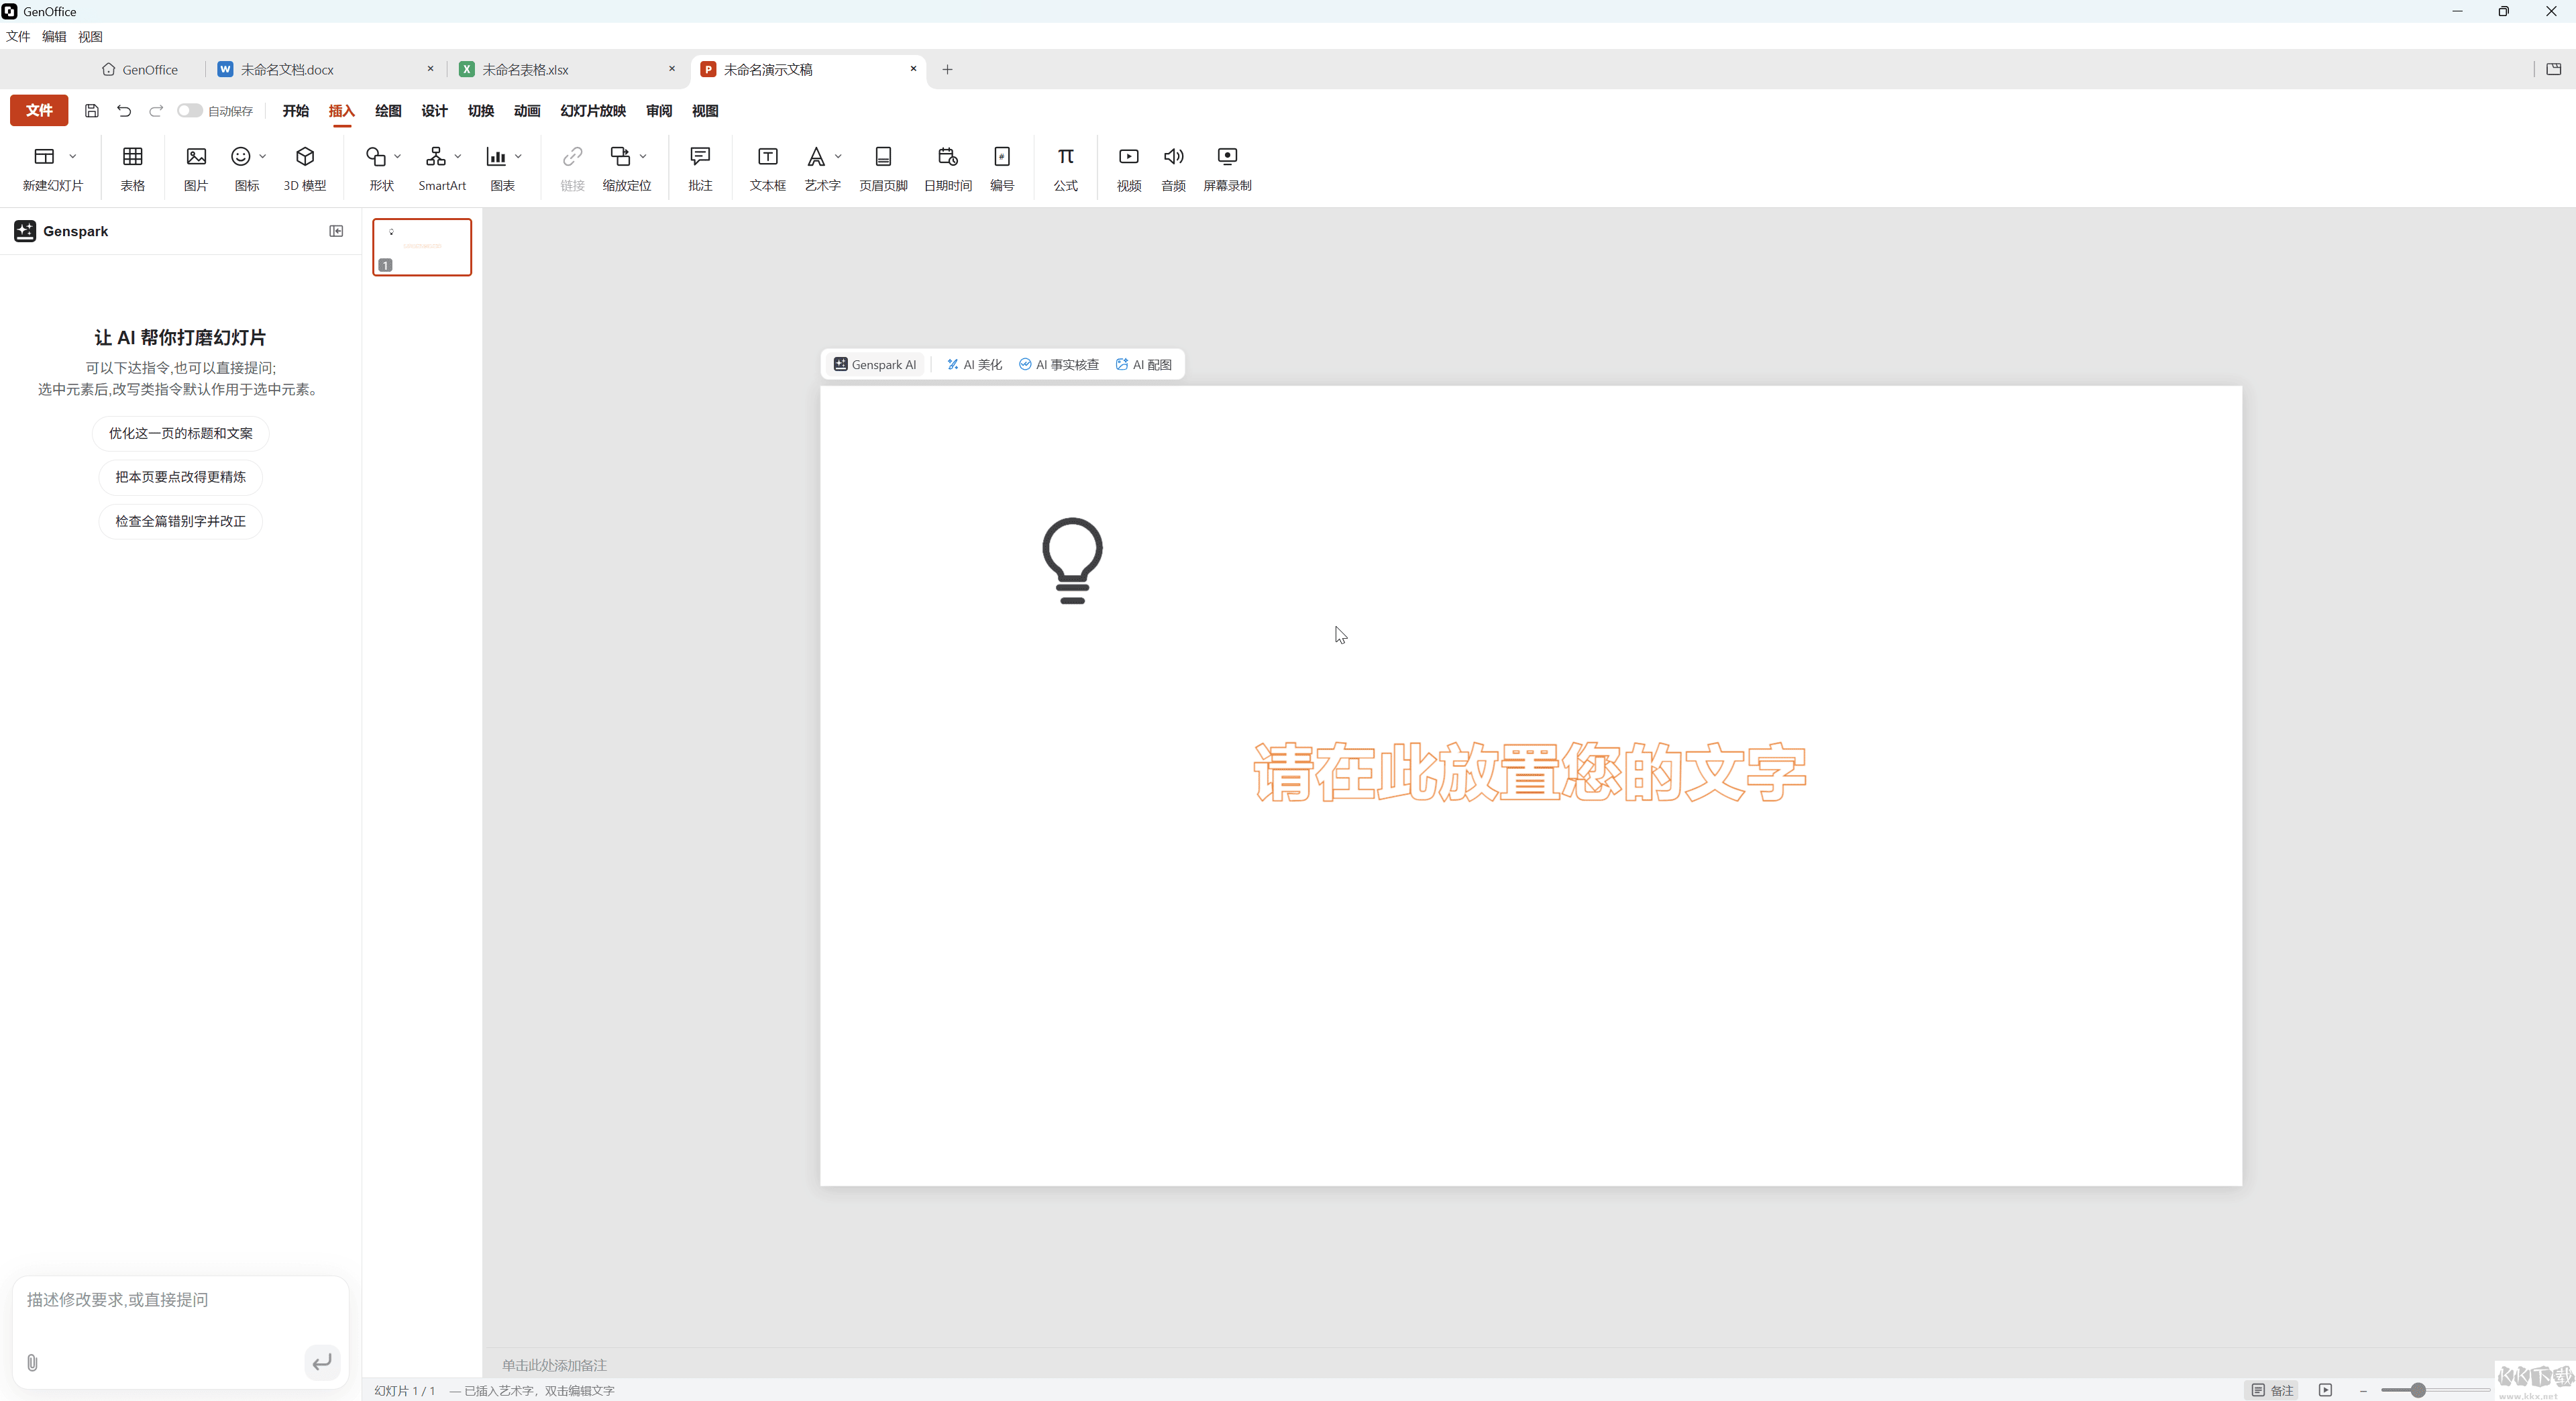Expand the 艺术字 WordArt dropdown arrow
The width and height of the screenshot is (2576, 1401).
(x=838, y=156)
